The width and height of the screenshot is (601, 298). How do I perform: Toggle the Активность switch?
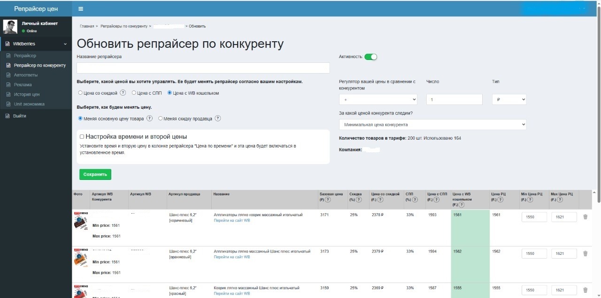pyautogui.click(x=371, y=57)
